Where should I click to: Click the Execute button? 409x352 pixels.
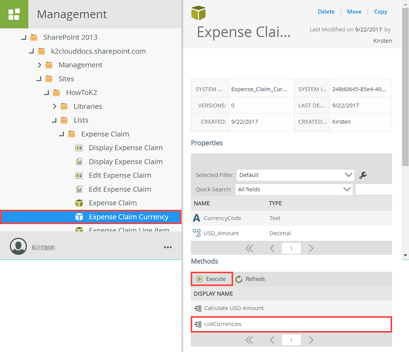212,279
